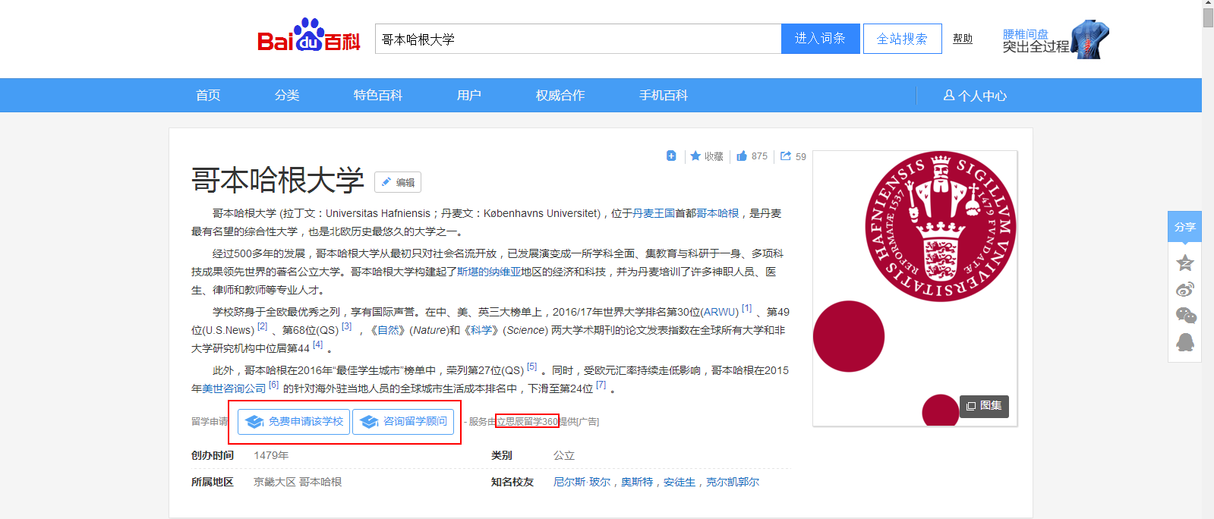Select the 1479年 founding date text
This screenshot has height=519, width=1214.
[271, 455]
